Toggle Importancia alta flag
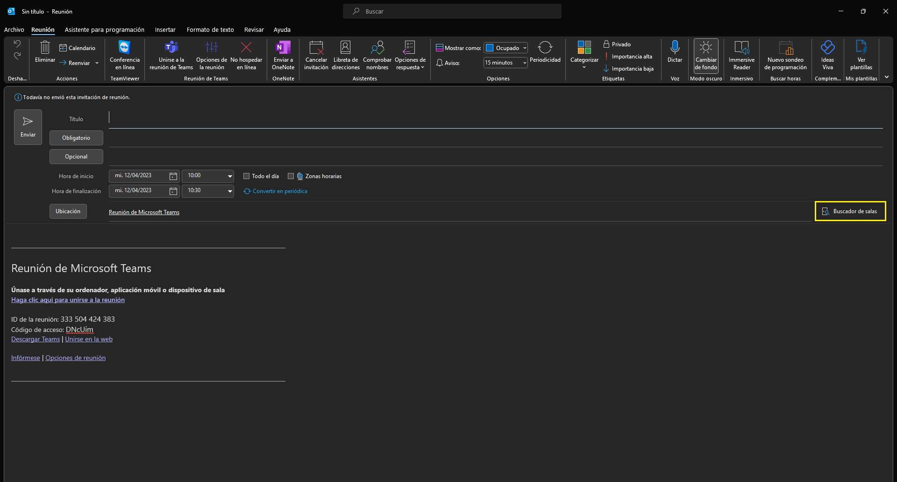897x482 pixels. [x=628, y=57]
